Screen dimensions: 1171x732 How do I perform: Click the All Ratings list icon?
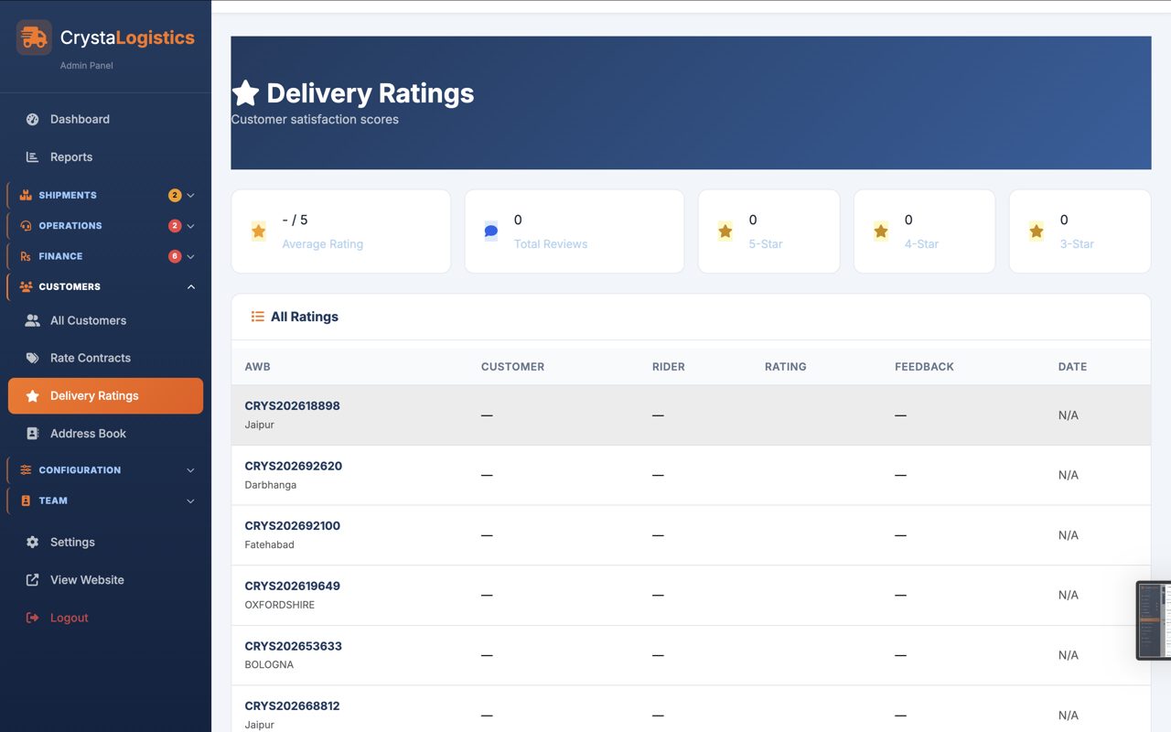pyautogui.click(x=258, y=317)
